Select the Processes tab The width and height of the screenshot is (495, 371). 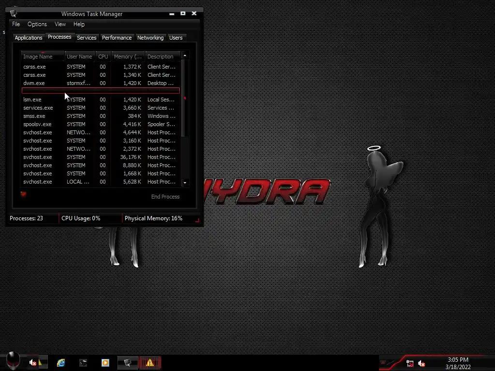[59, 37]
